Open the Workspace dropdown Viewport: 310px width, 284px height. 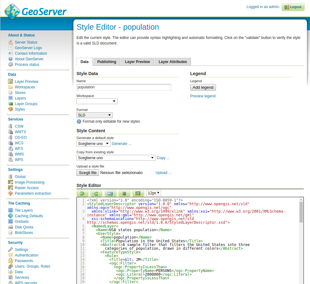(97, 101)
